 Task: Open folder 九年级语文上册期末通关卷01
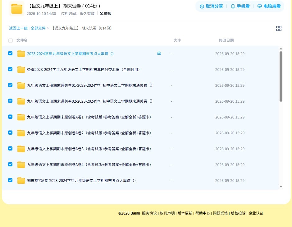click(90, 85)
